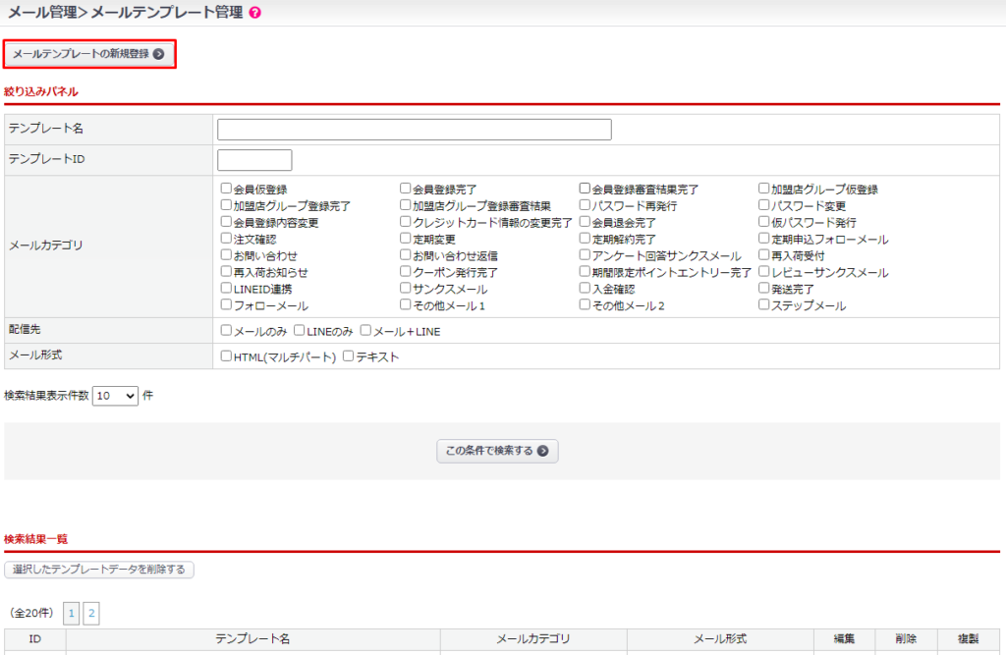Check the 会員仮登録 checkbox

click(226, 189)
